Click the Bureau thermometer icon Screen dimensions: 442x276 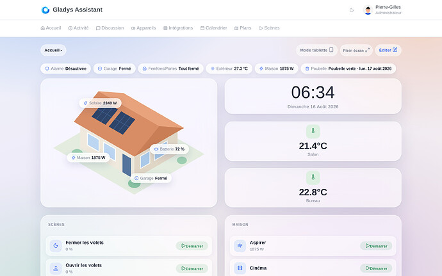[x=313, y=177]
